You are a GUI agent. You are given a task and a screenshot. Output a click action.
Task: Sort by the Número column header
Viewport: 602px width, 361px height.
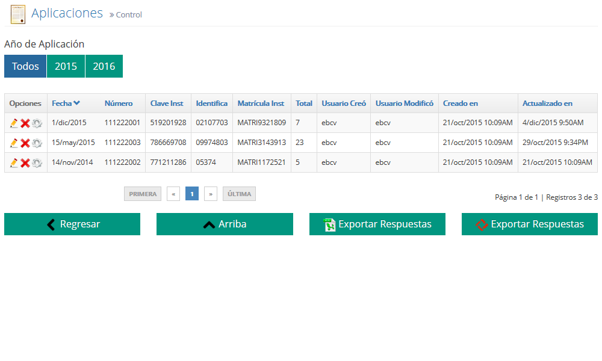coord(119,103)
